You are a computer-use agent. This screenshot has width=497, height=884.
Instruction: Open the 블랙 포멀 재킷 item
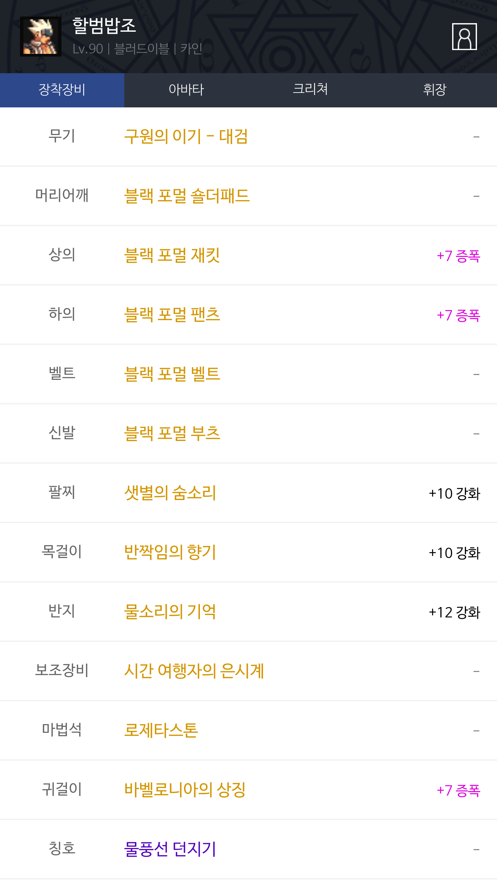click(172, 255)
